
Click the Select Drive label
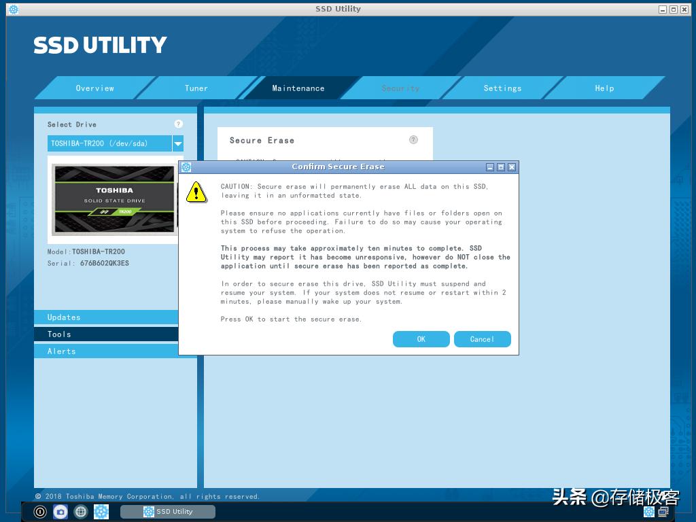(72, 124)
